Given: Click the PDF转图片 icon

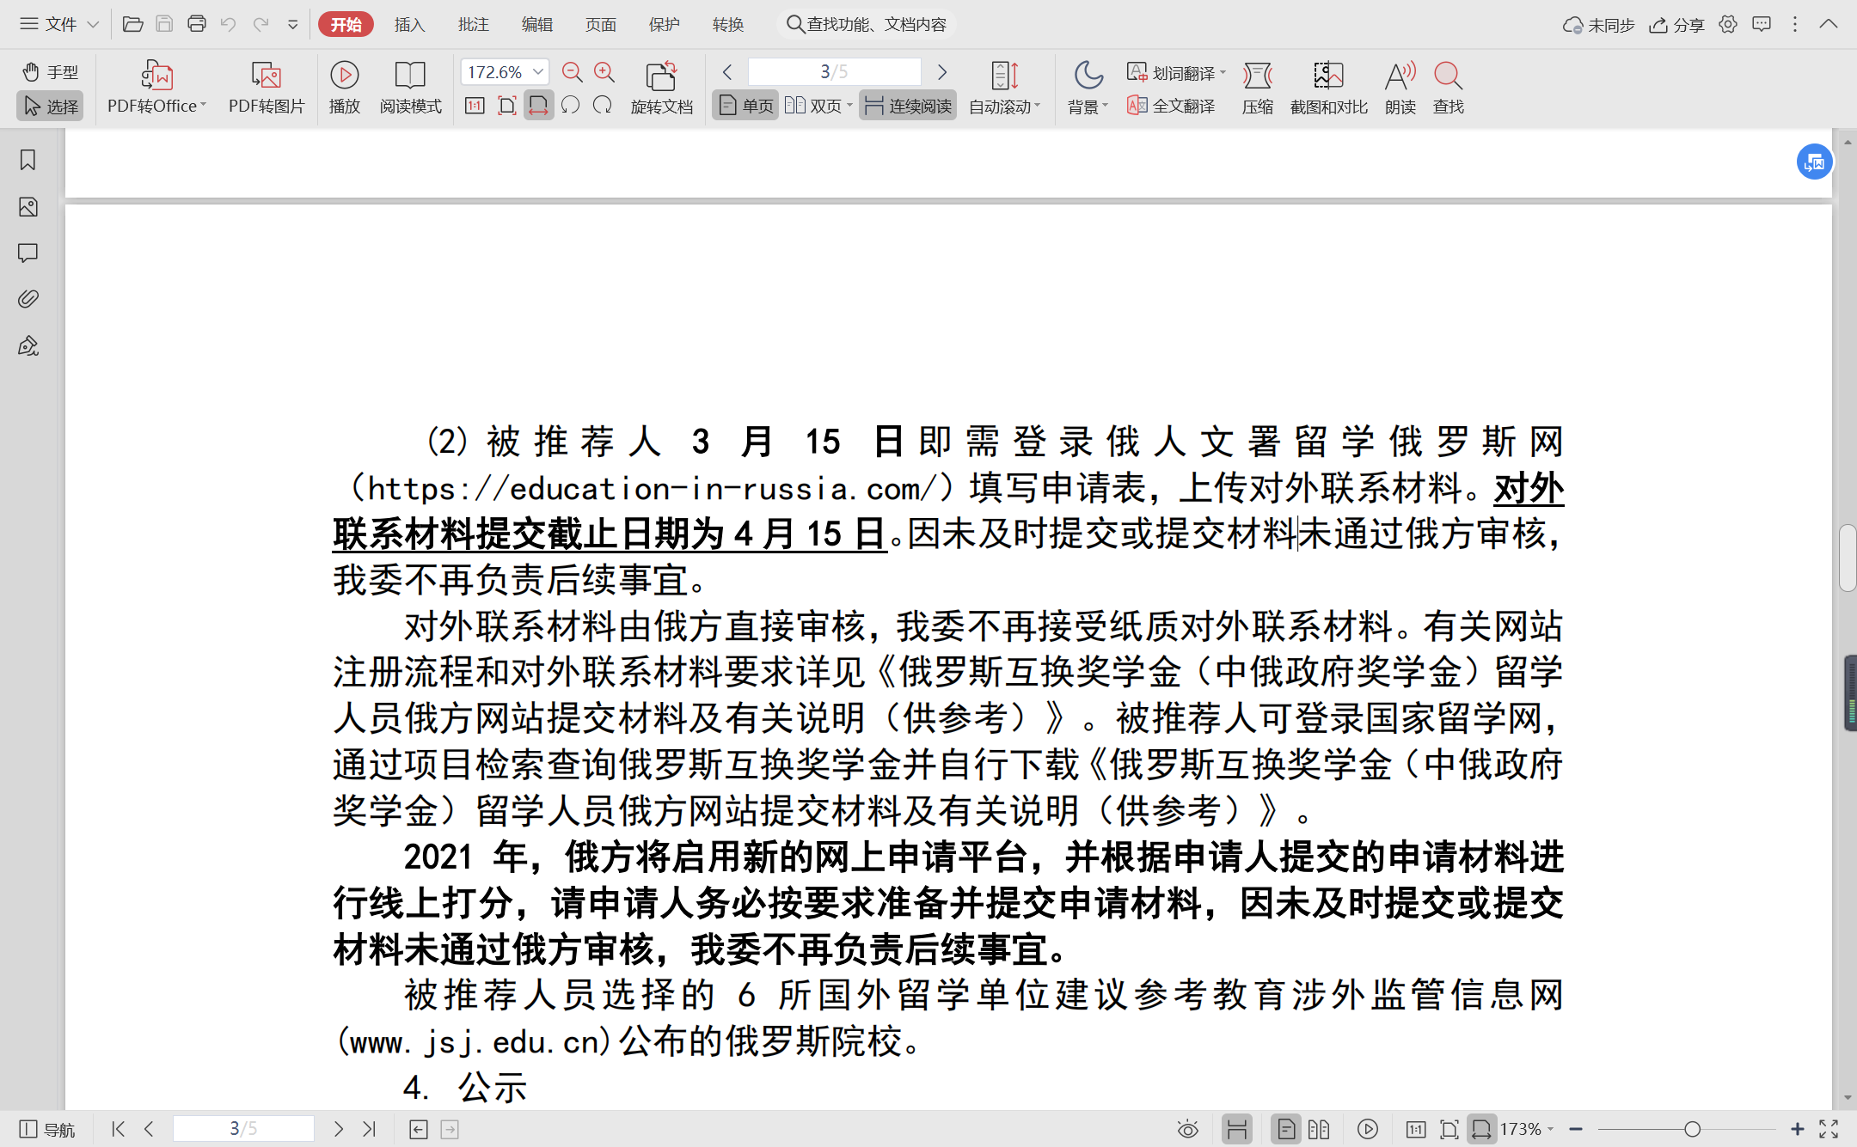Looking at the screenshot, I should [x=266, y=76].
